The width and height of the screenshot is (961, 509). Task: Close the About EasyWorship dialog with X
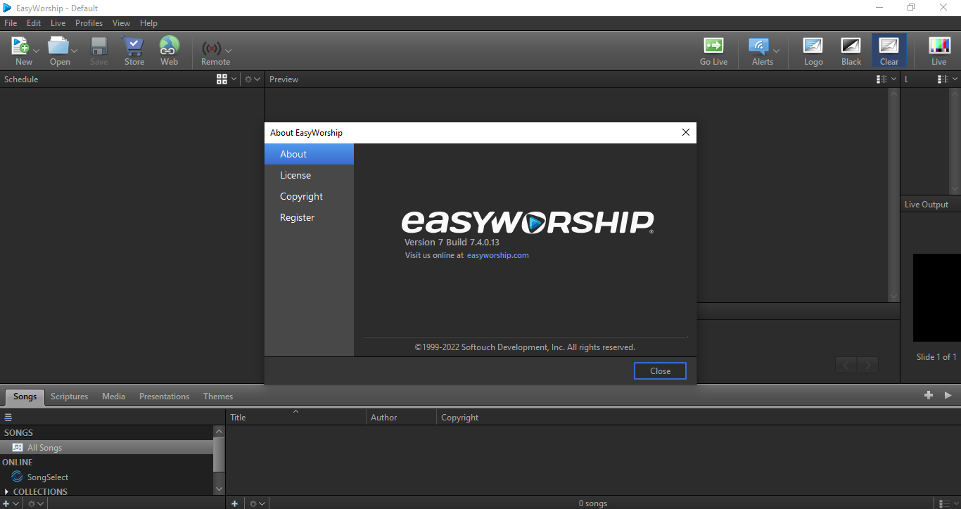tap(686, 132)
